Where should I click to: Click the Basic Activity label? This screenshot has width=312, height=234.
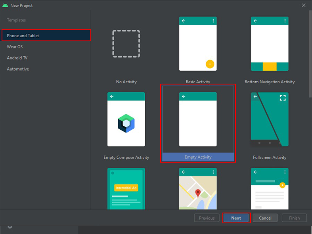coord(198,82)
